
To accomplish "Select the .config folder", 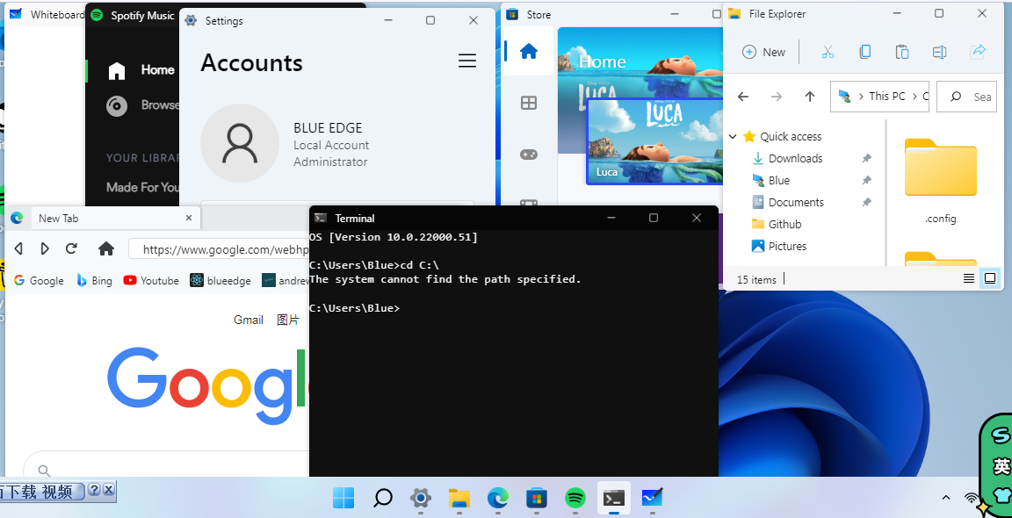I will point(940,181).
